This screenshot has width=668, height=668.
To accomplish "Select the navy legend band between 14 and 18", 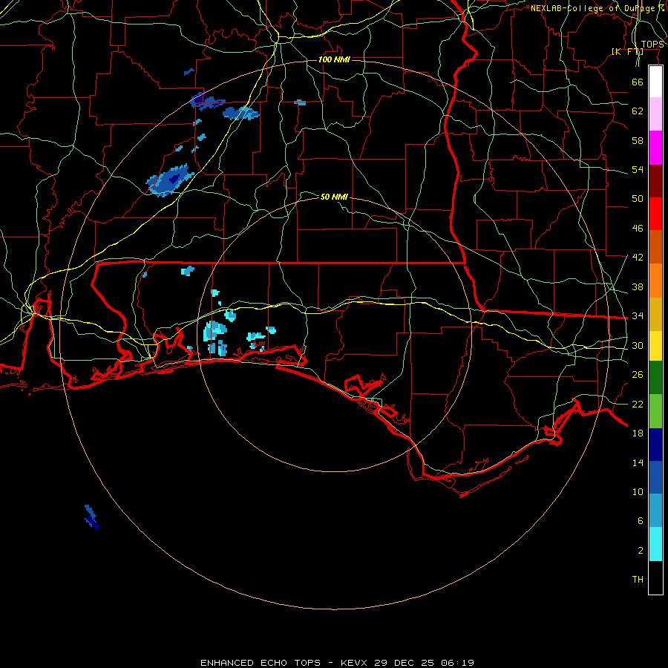I will point(655,445).
